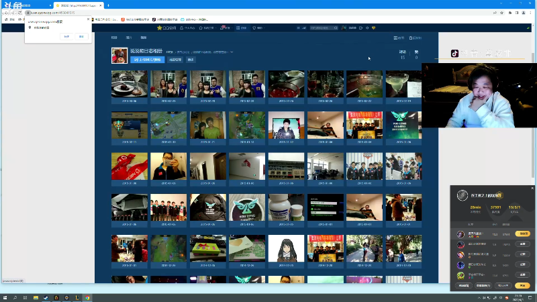Open a new browser tab with plus button

(108, 5)
